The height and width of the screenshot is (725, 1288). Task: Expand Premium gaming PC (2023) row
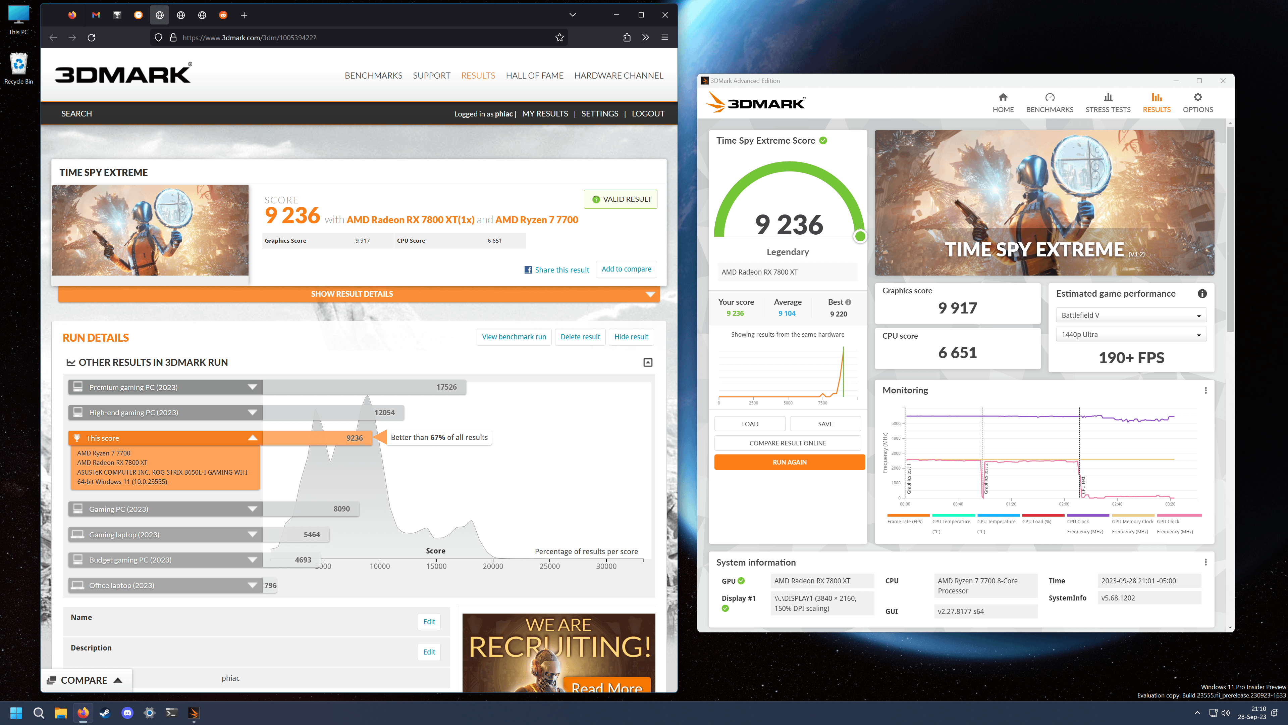tap(165, 387)
